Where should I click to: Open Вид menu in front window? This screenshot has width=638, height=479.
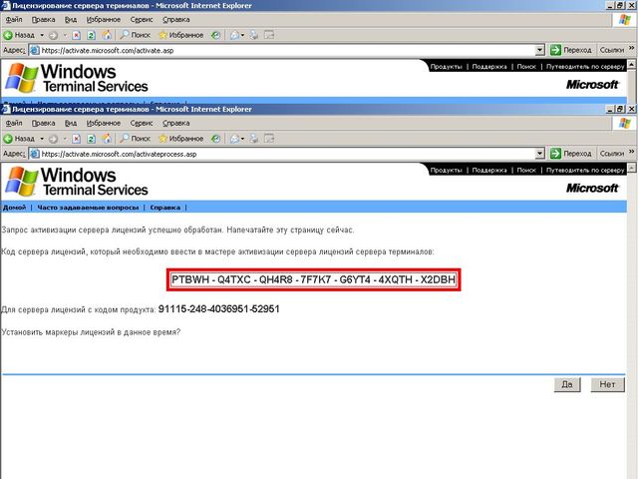click(x=71, y=123)
